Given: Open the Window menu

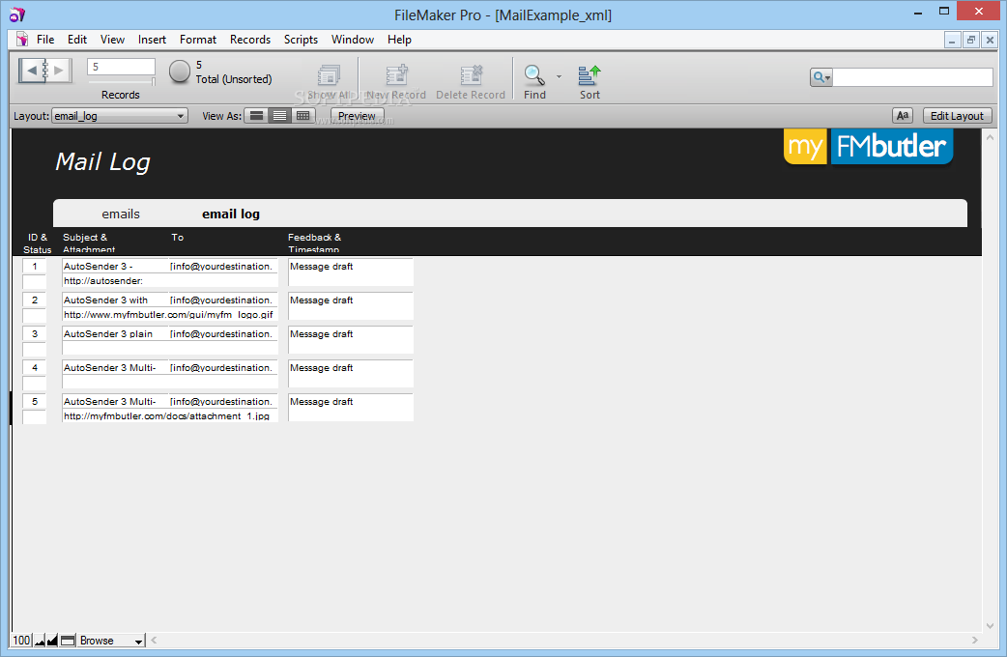Looking at the screenshot, I should point(353,40).
